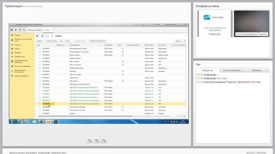
Task: Select row Выдача справки
Action: point(111,58)
